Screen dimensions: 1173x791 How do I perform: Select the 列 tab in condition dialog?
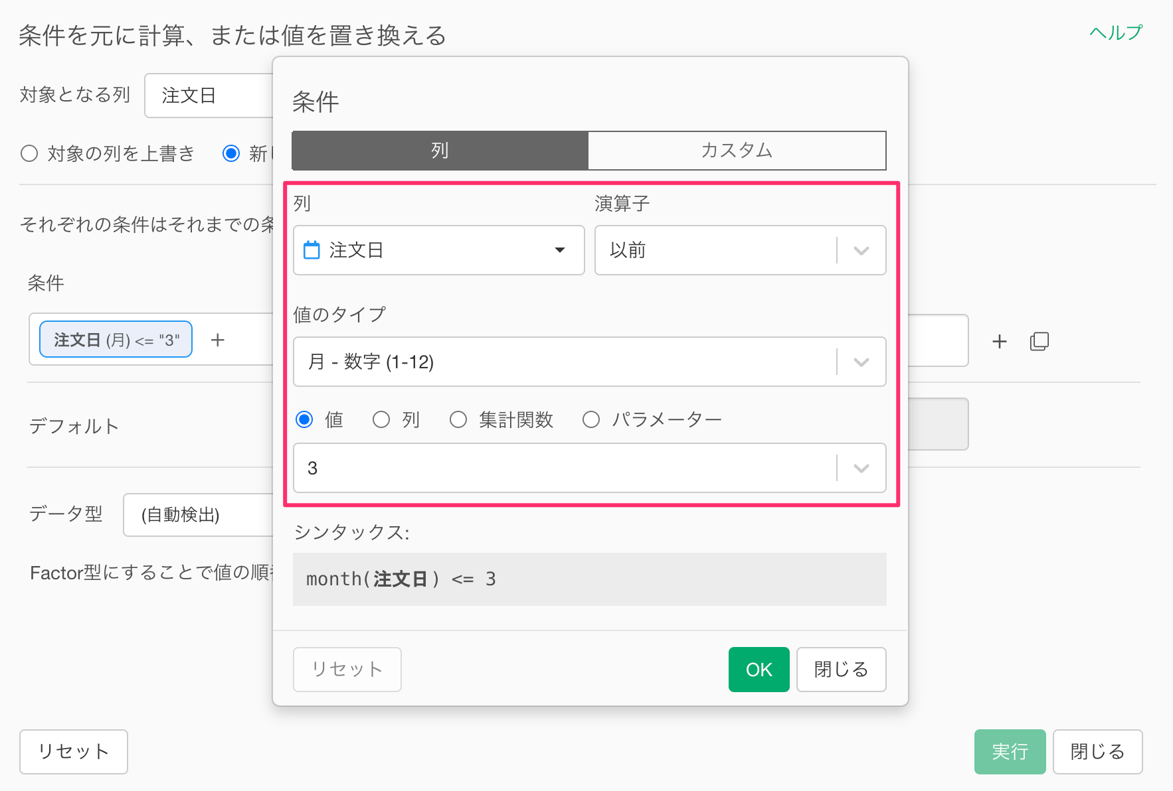440,151
